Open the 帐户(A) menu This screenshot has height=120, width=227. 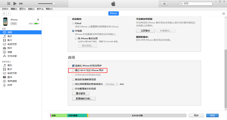[x=40, y=9]
